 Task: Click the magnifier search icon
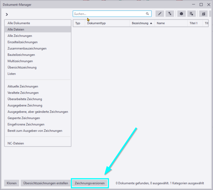147,14
